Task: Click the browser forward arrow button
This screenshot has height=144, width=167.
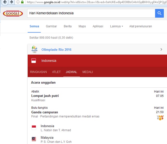Action: [11, 2]
